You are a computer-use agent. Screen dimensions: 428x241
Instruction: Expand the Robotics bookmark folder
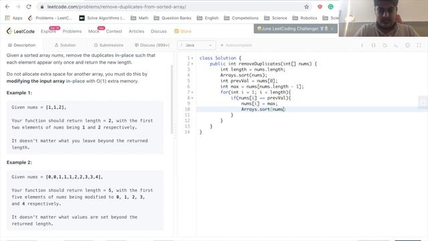pos(305,18)
